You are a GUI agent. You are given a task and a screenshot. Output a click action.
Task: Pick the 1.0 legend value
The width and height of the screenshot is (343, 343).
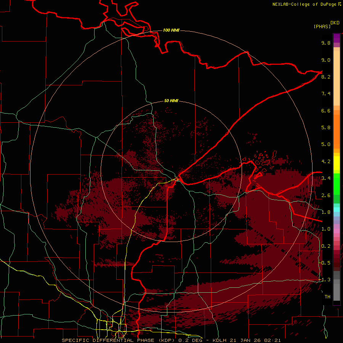(x=326, y=229)
